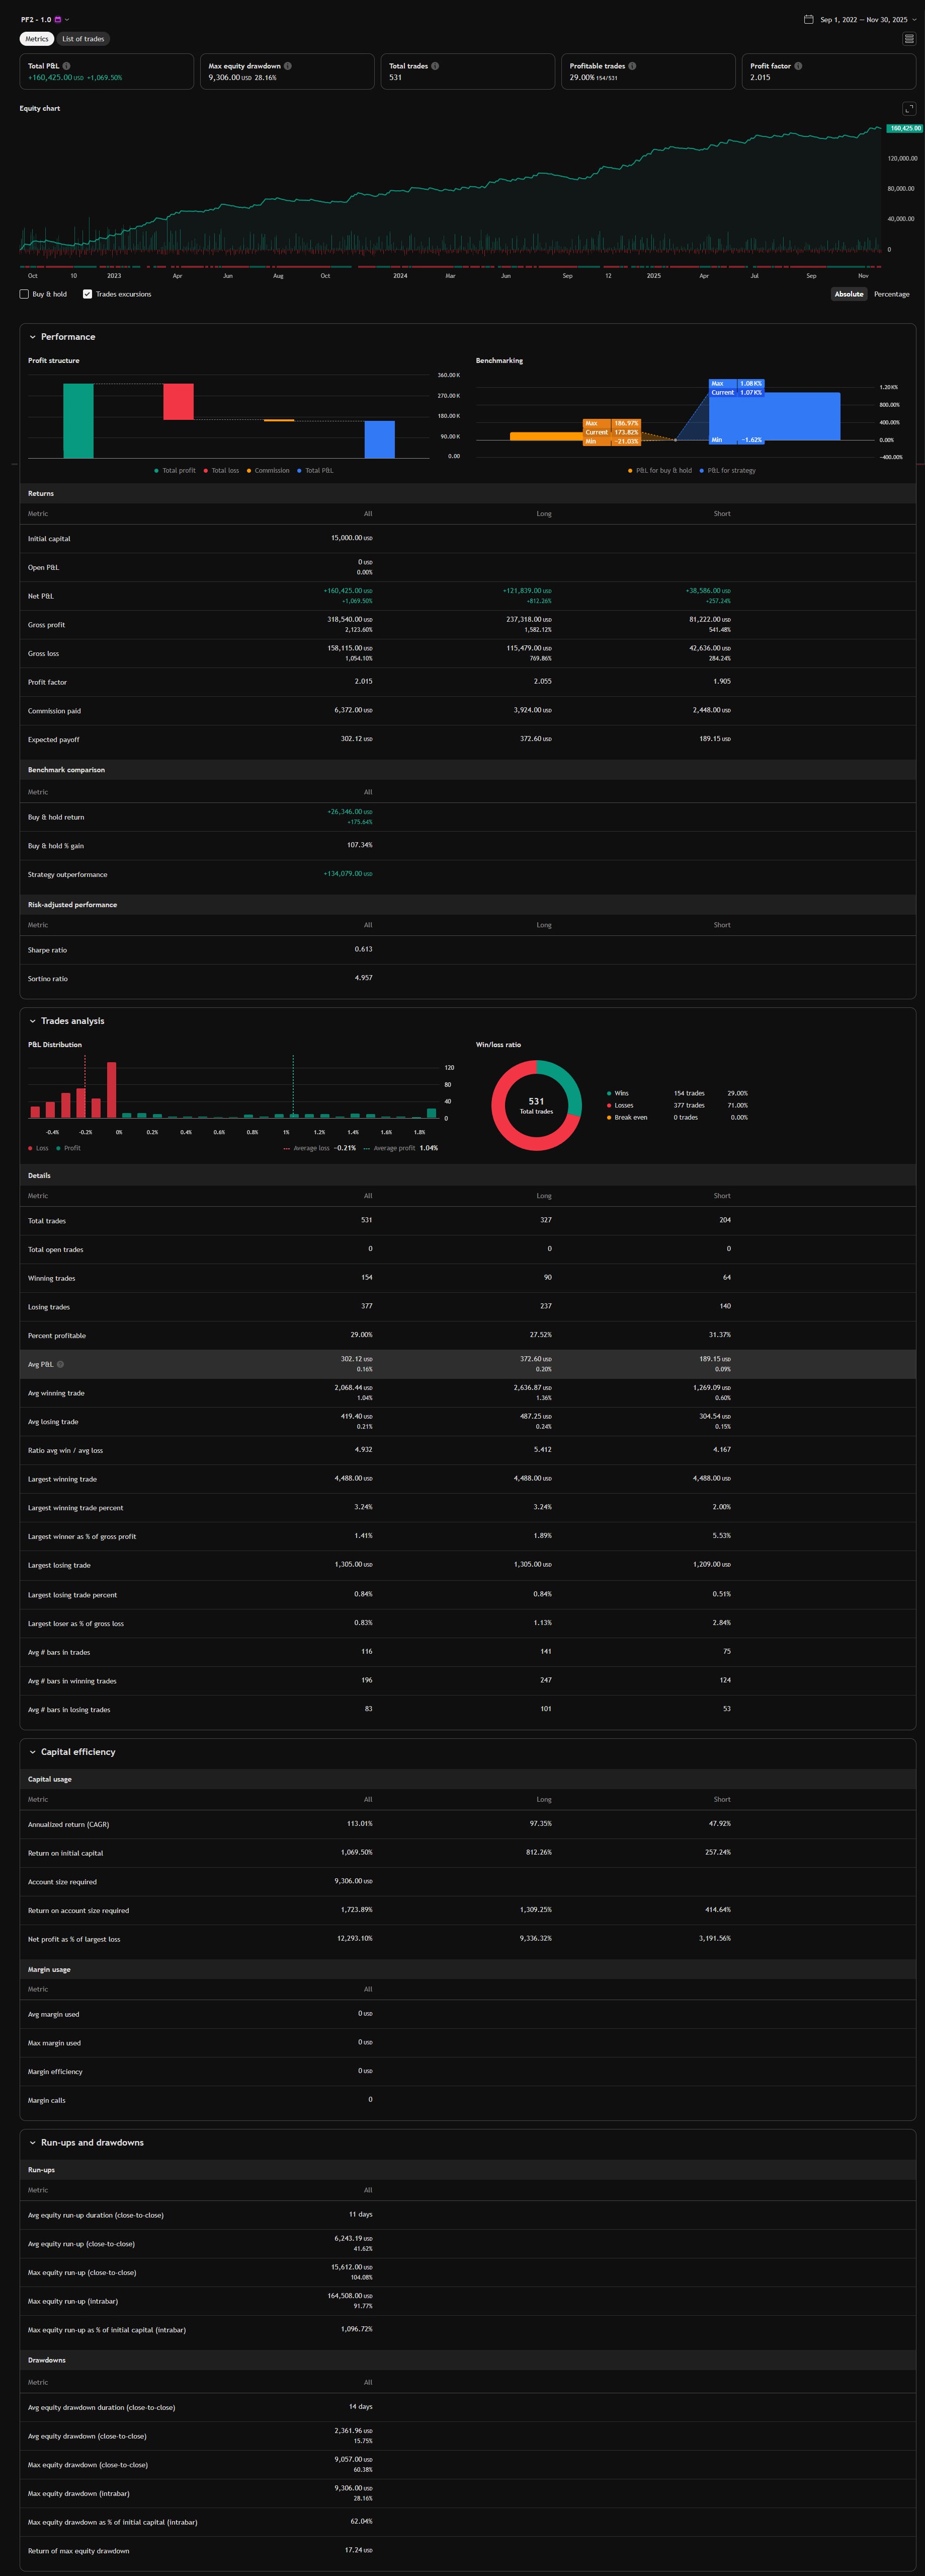Select the Absolute chart mode
This screenshot has height=2576, width=925.
click(848, 294)
